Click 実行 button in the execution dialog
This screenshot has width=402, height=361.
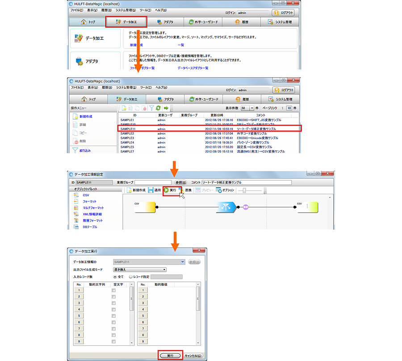click(x=170, y=356)
